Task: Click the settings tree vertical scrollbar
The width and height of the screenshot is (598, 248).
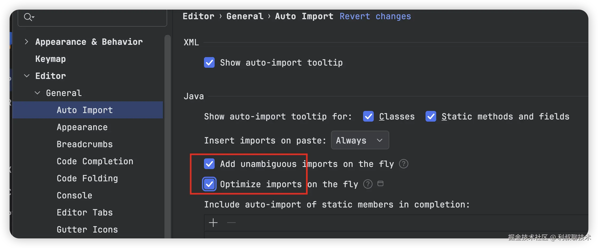Action: coord(167,136)
